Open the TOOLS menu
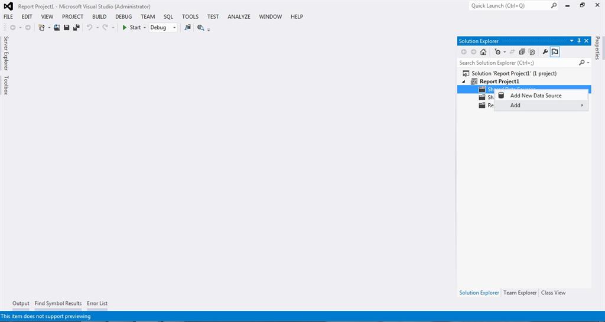 (190, 17)
